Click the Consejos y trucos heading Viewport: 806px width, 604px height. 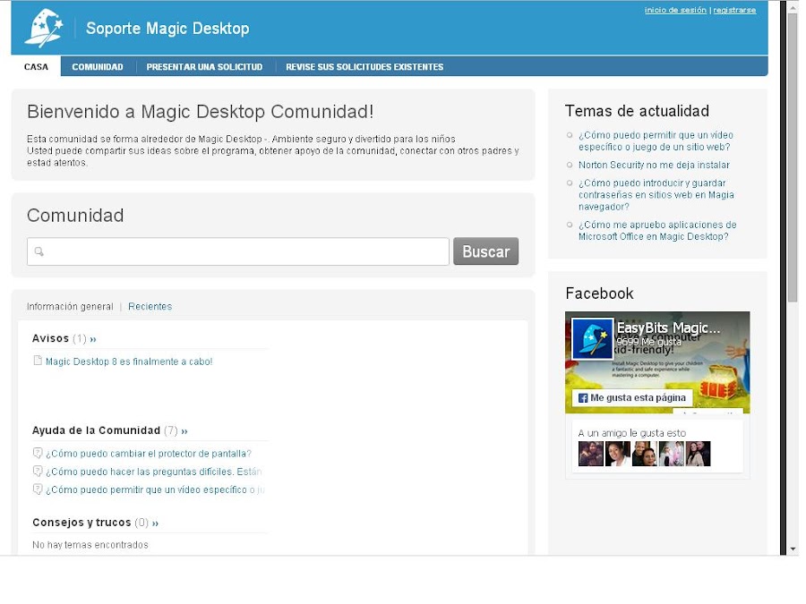coord(81,523)
